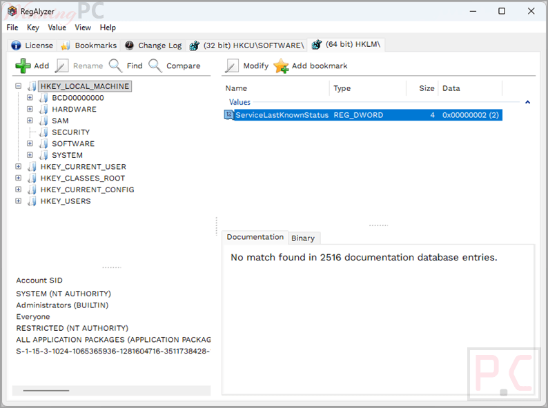Click the HARDWARE key icon

coord(43,110)
